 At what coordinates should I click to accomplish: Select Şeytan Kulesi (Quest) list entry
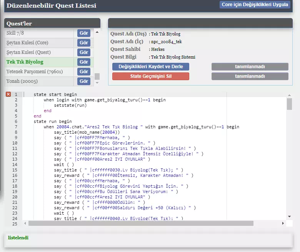[39, 52]
